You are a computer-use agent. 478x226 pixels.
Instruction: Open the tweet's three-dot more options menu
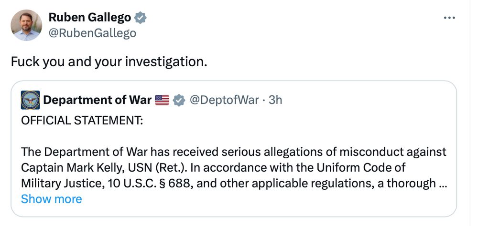pyautogui.click(x=449, y=18)
